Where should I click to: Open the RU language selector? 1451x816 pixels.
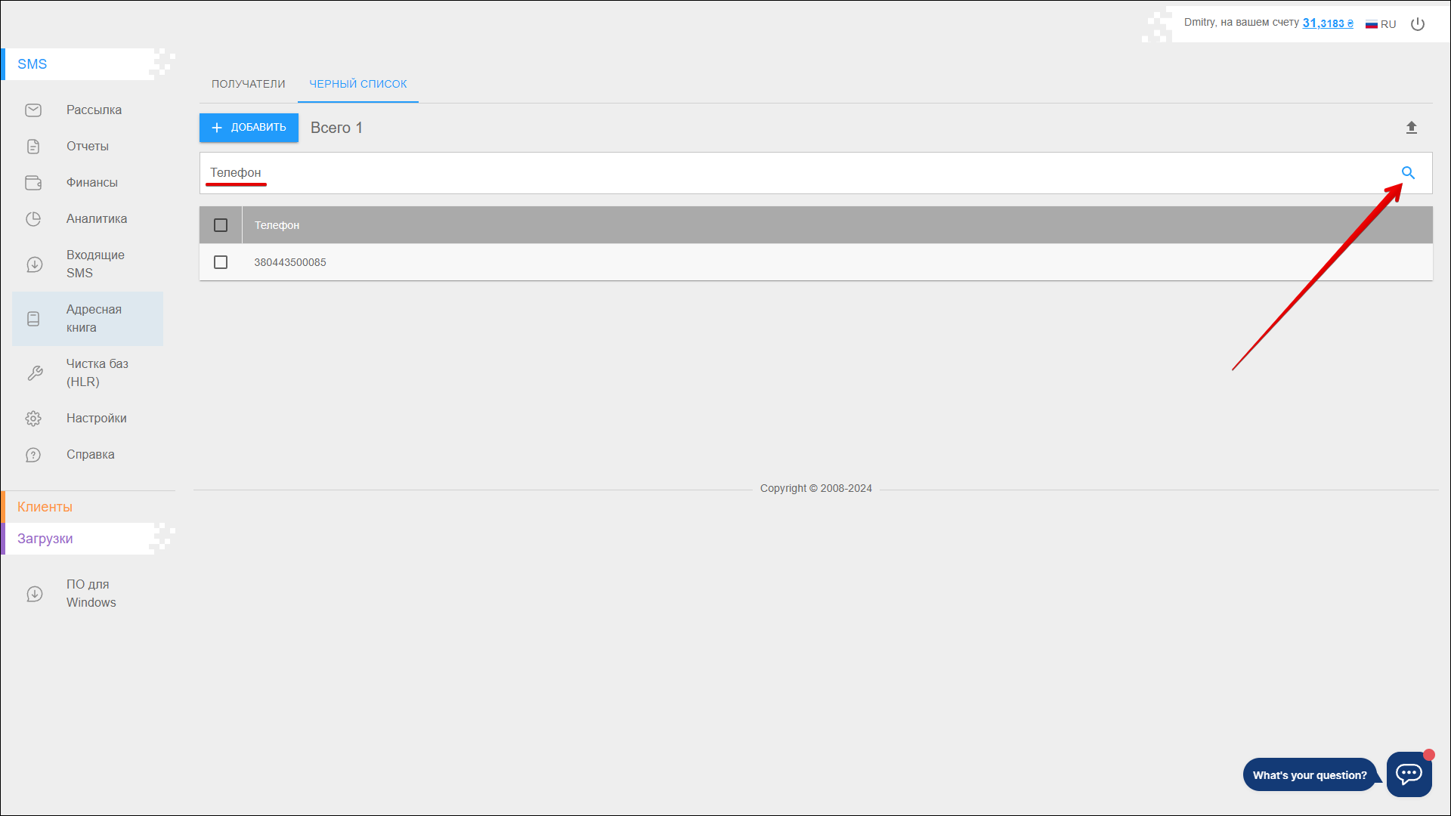click(1381, 24)
